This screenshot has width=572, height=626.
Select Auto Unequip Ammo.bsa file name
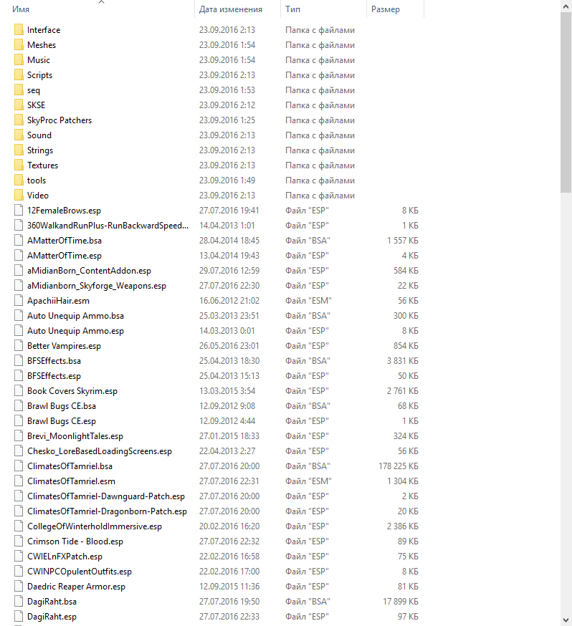tap(75, 316)
